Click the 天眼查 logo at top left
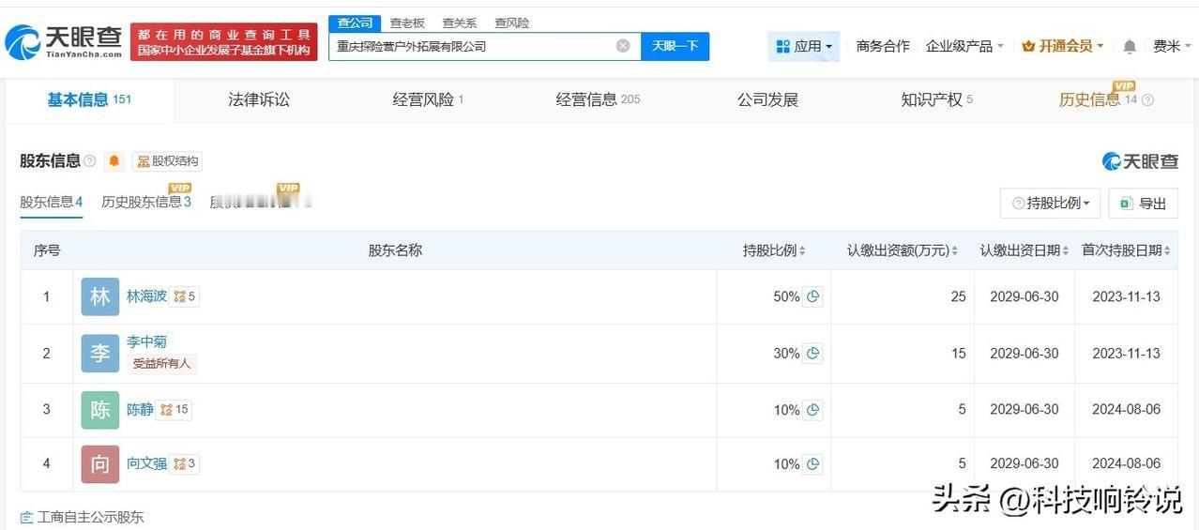1199x530 pixels. (64, 42)
